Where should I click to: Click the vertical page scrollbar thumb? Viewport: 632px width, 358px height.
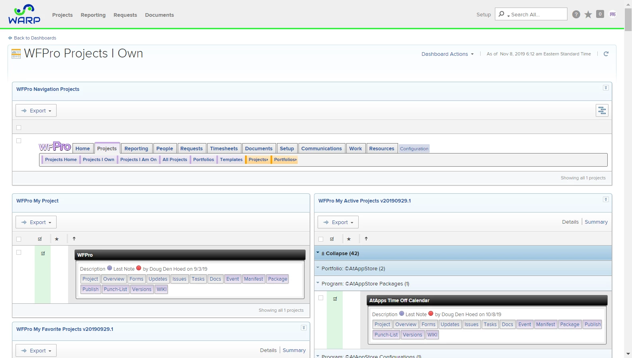point(628,20)
